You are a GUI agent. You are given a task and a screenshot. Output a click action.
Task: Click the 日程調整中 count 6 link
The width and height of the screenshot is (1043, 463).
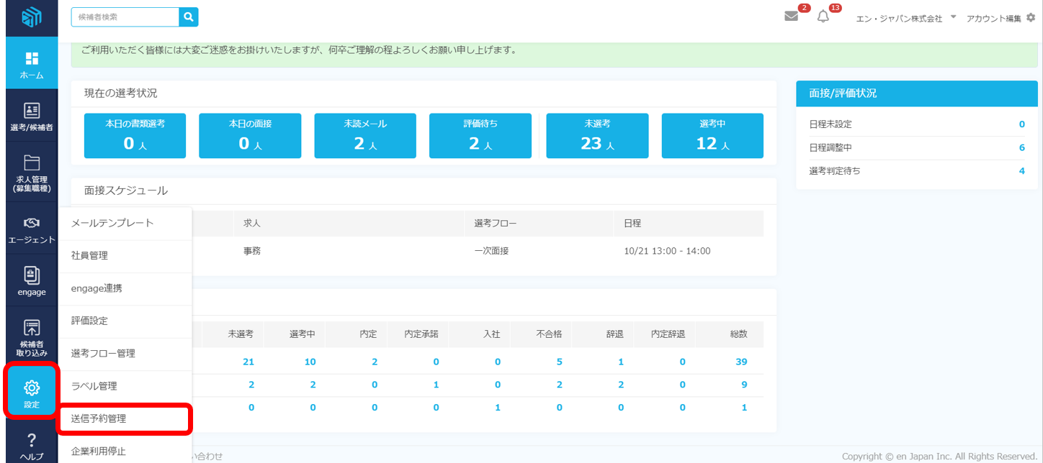pos(1021,147)
